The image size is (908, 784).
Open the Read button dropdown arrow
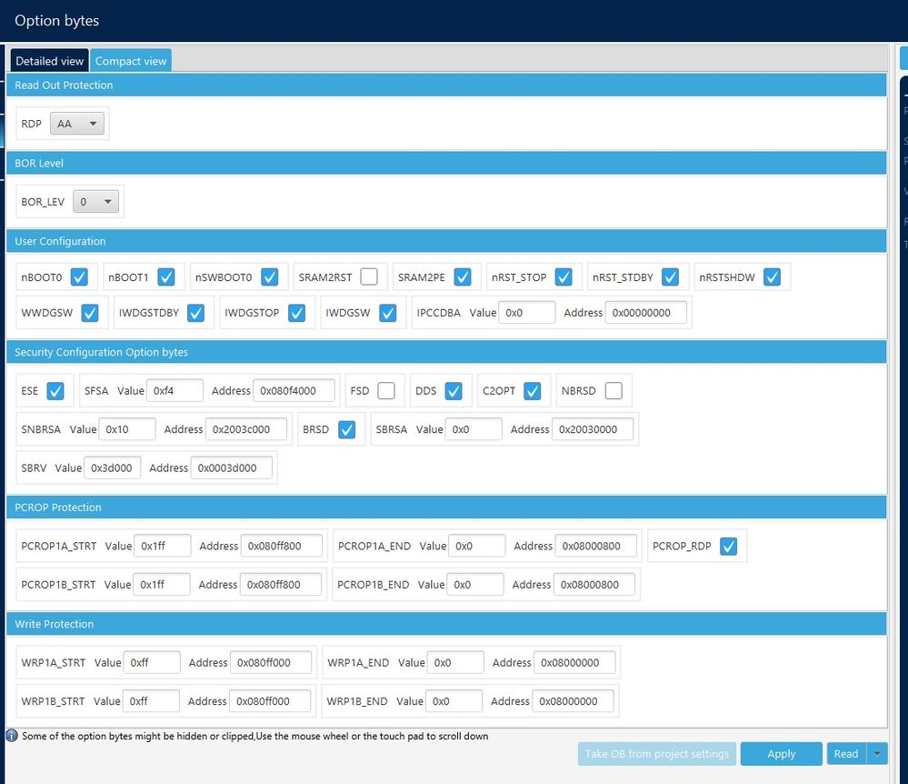click(877, 754)
